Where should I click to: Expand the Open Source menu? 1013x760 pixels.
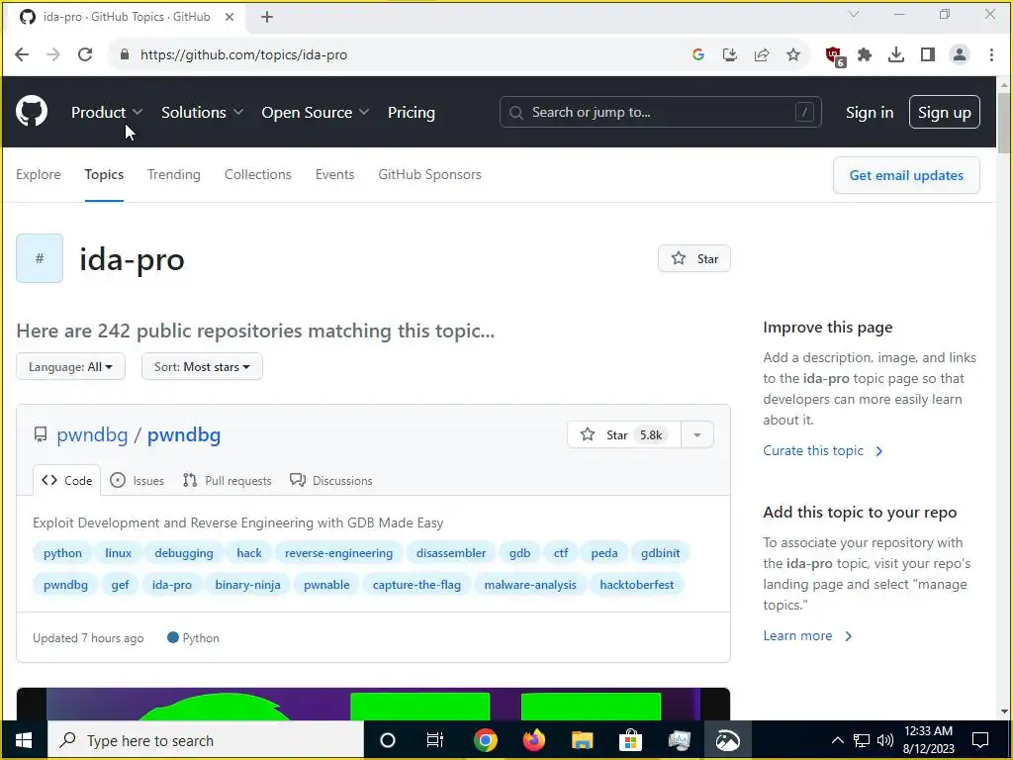point(316,113)
